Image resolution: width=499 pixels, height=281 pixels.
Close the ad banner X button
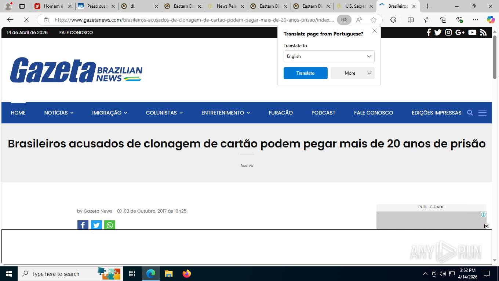click(486, 226)
